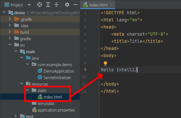This screenshot has height=118, width=181.
Task: Collapse the static folder
Action: click(x=27, y=90)
